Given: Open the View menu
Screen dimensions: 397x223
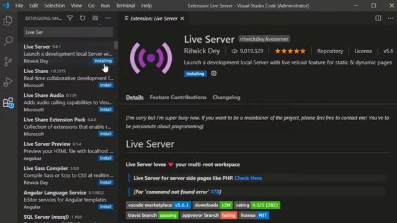Looking at the screenshot, I should coord(76,6).
